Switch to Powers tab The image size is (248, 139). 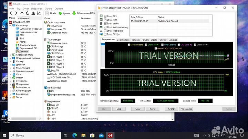click(145, 40)
